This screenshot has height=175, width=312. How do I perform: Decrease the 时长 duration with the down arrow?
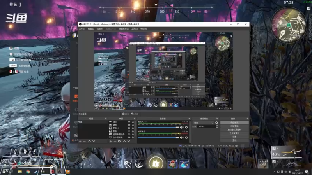[217, 127]
